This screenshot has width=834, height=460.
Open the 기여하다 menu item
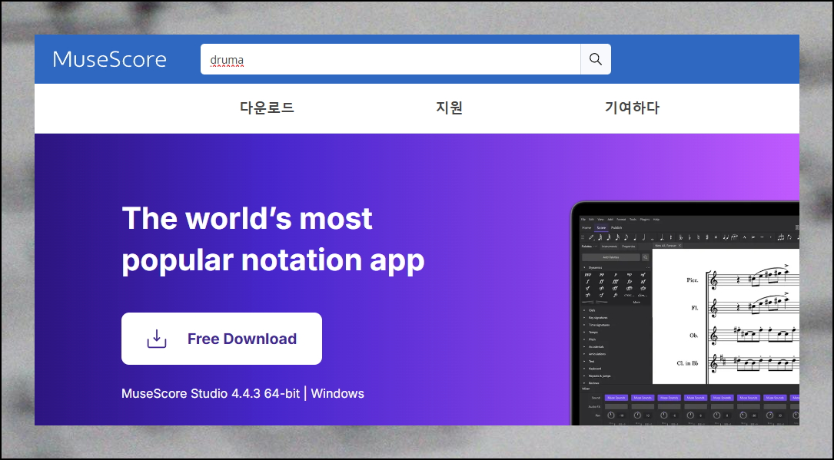pos(632,108)
